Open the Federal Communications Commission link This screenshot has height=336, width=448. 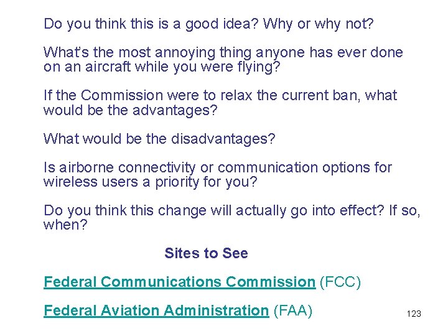tap(179, 282)
